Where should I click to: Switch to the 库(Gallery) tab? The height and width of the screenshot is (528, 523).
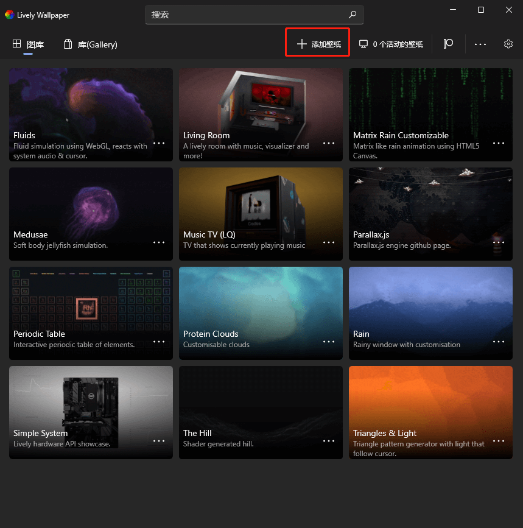(x=90, y=44)
